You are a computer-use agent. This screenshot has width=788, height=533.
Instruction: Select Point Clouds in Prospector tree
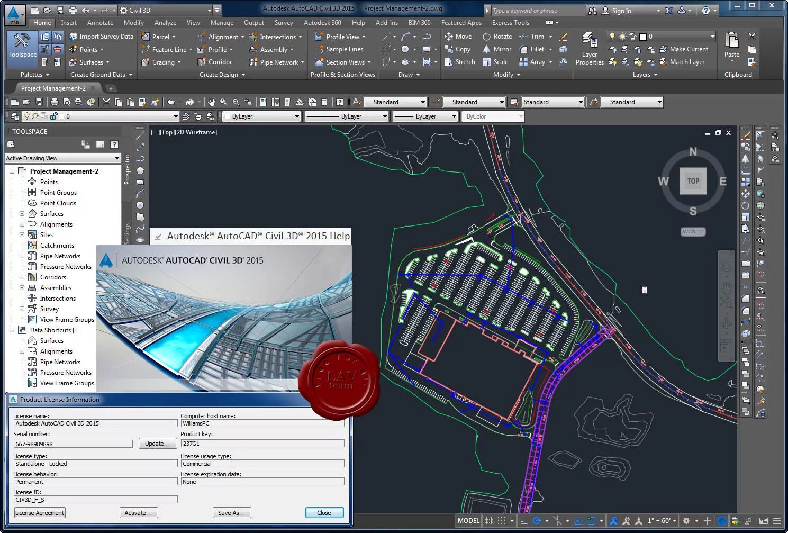[58, 203]
